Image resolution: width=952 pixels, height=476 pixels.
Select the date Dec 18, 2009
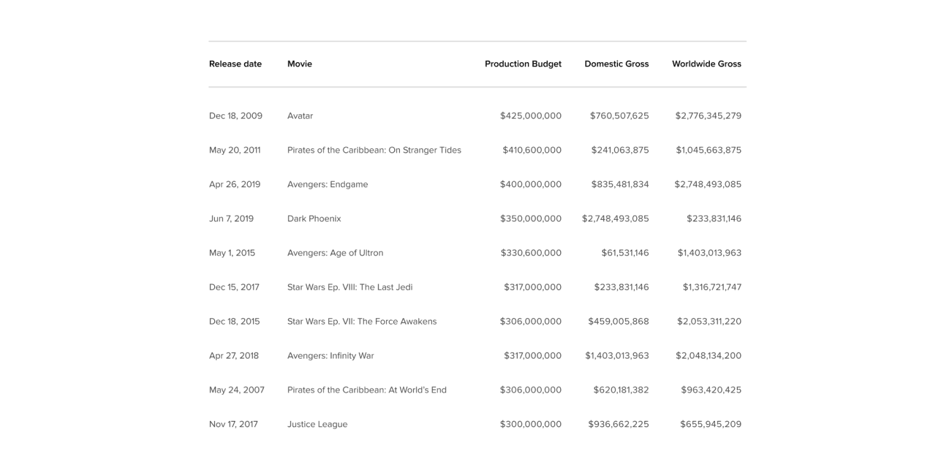click(x=236, y=116)
